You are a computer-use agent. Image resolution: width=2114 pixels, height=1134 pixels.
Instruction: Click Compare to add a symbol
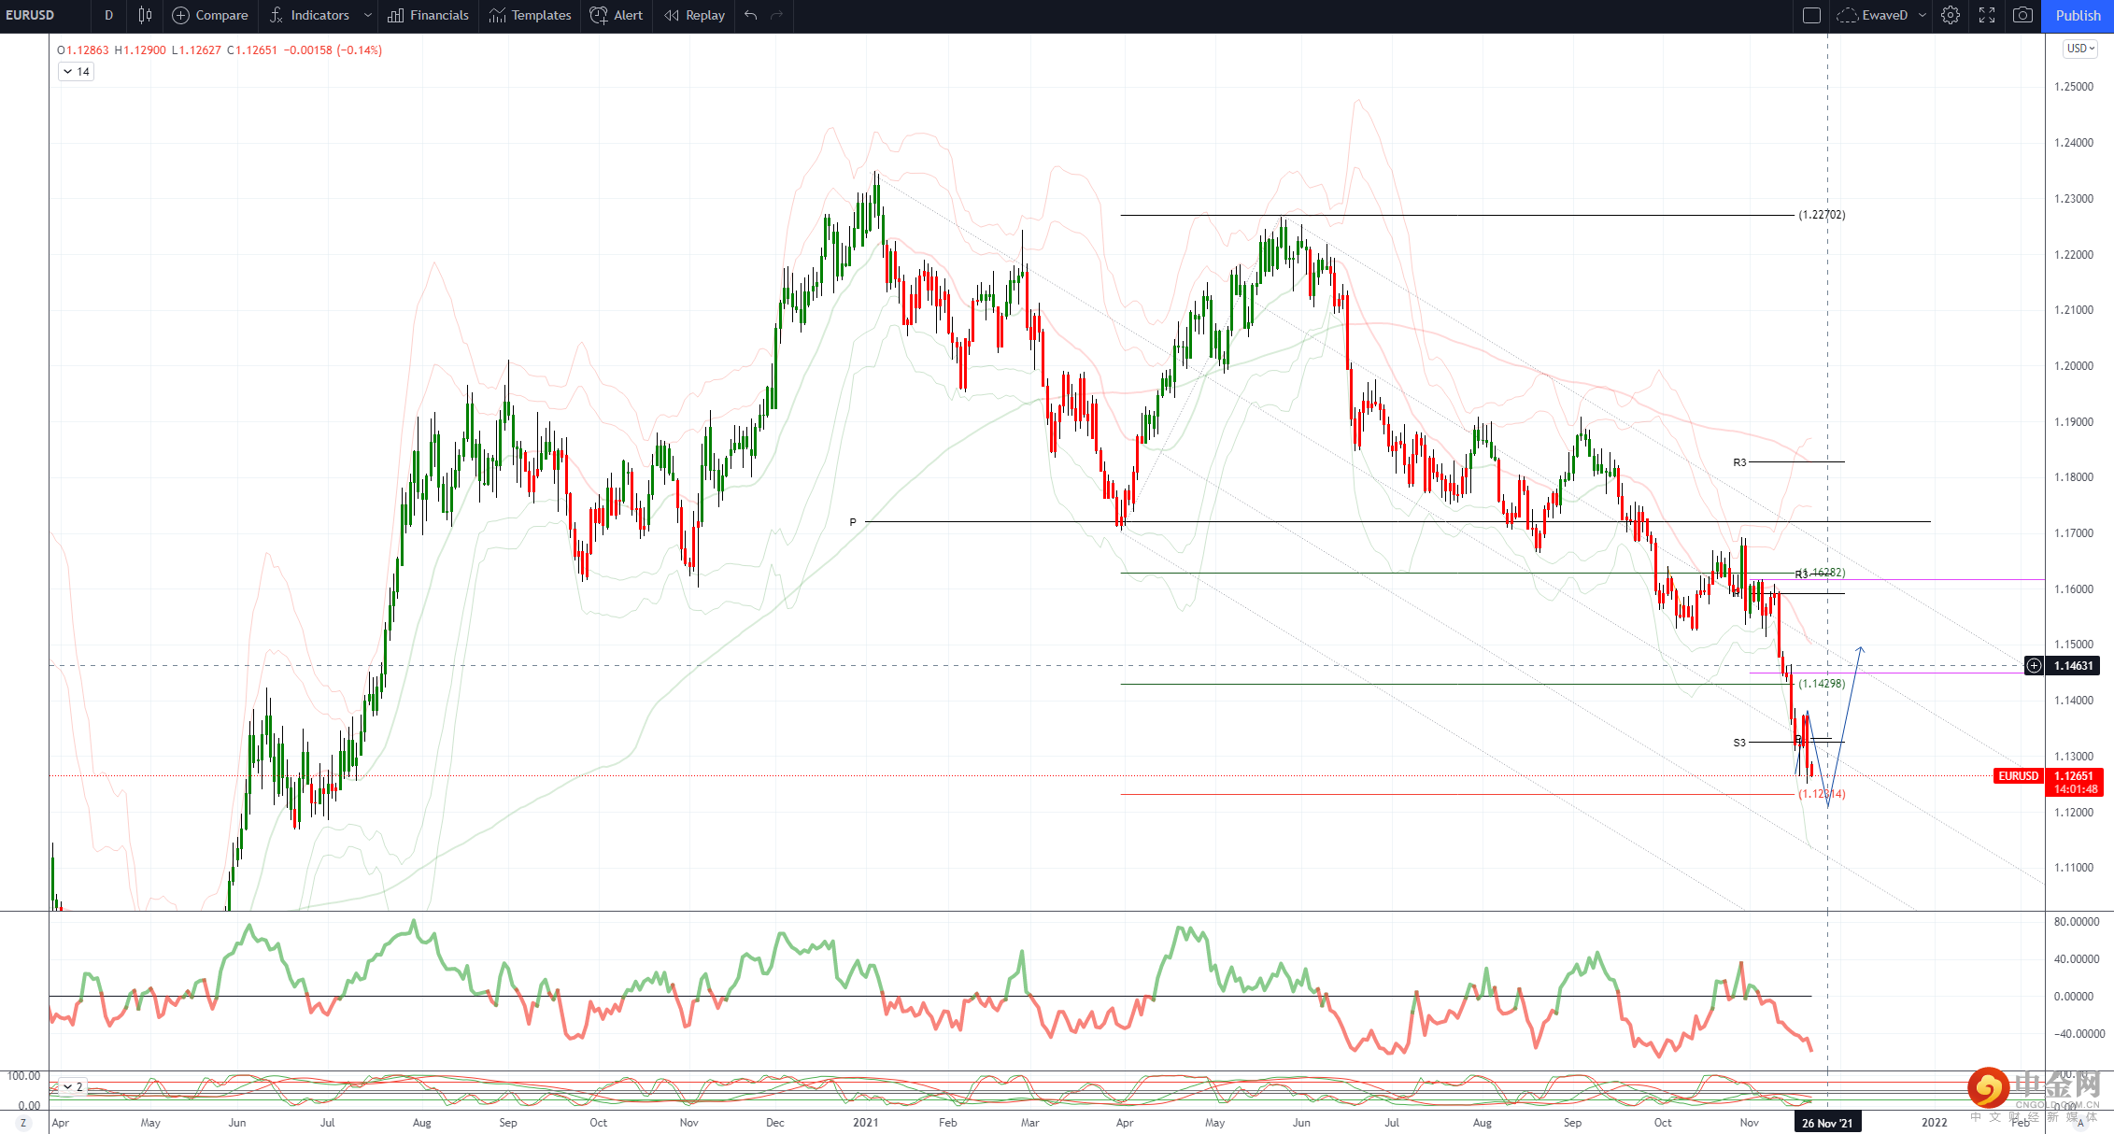210,15
